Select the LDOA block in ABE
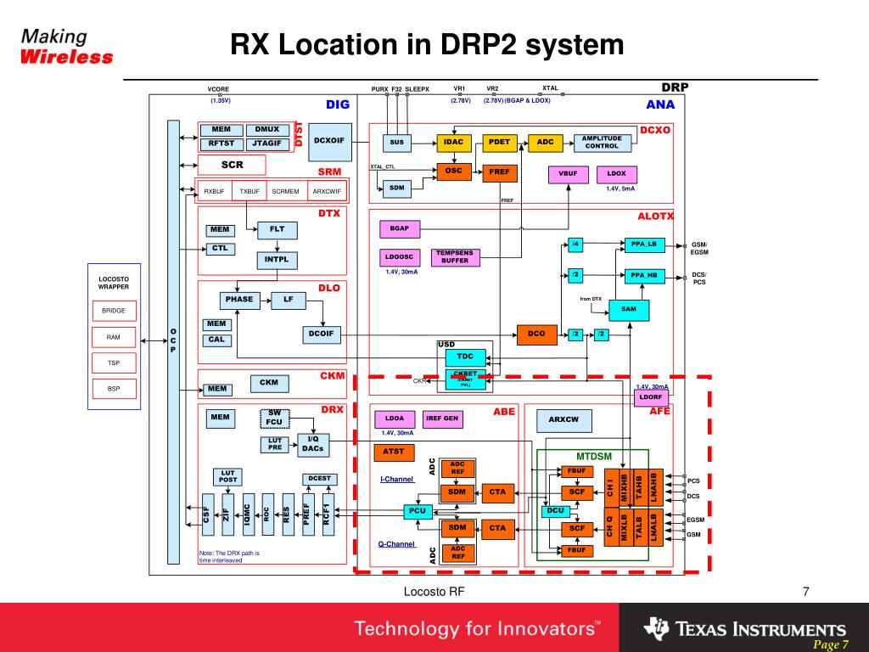This screenshot has height=652, width=869. [395, 419]
